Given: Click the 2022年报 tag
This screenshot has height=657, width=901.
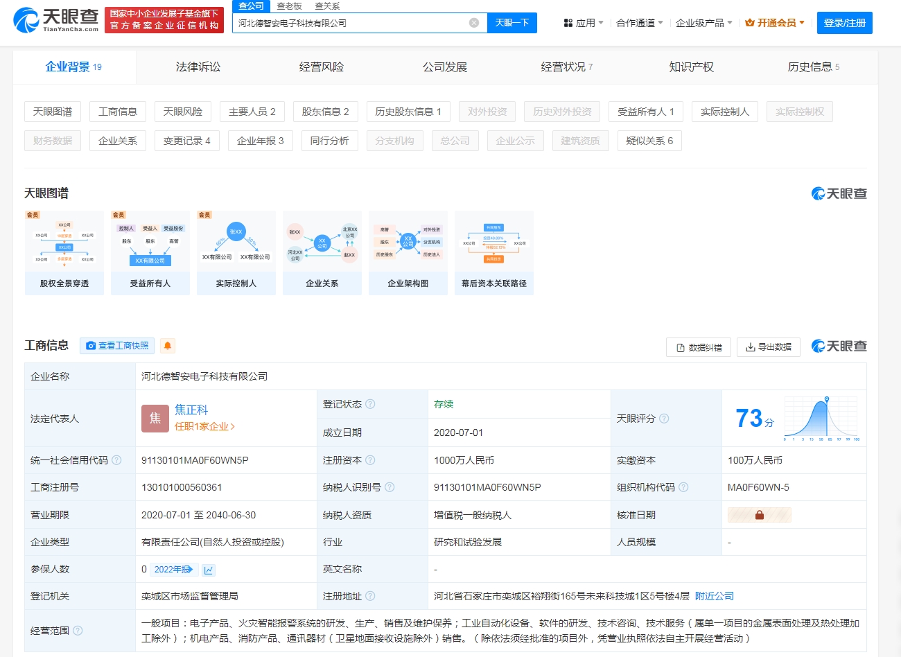Looking at the screenshot, I should pyautogui.click(x=174, y=570).
